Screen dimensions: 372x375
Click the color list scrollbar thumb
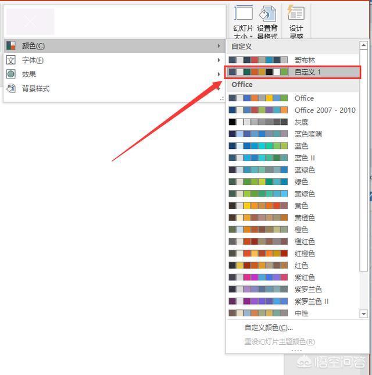click(364, 160)
